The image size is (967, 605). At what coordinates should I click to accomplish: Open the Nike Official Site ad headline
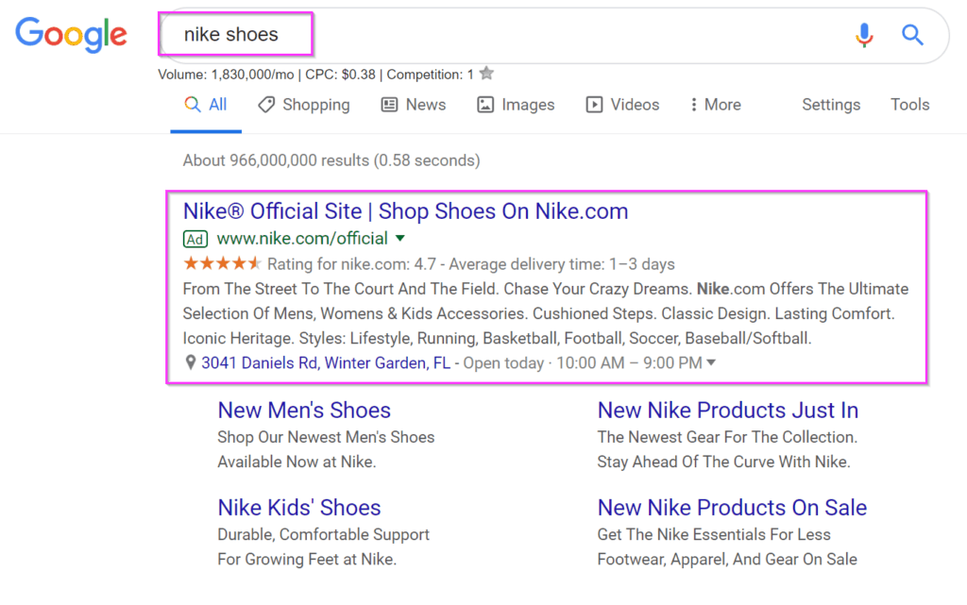(405, 211)
